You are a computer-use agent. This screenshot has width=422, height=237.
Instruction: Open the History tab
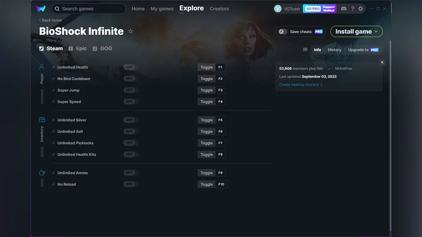pos(334,50)
